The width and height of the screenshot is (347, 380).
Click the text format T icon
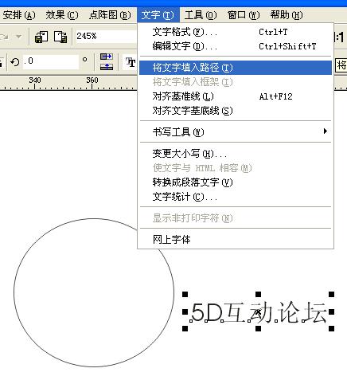click(131, 62)
